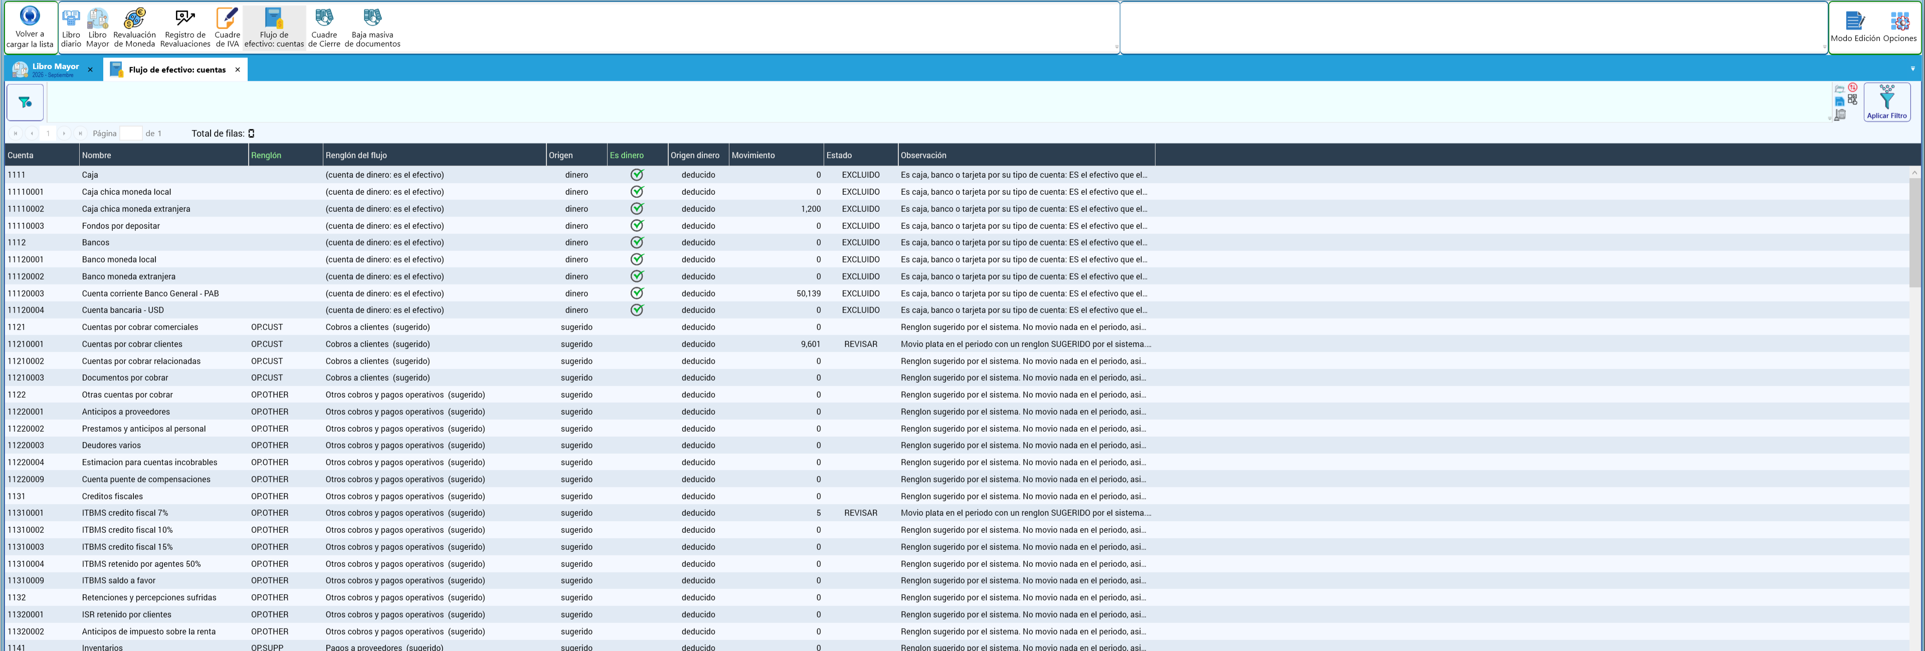Select Flujo de efectivo: cuentas toolbar icon

click(274, 27)
